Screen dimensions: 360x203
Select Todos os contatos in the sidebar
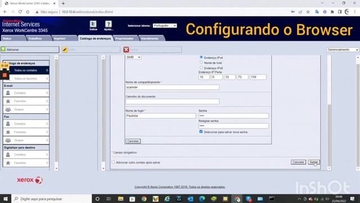point(26,70)
